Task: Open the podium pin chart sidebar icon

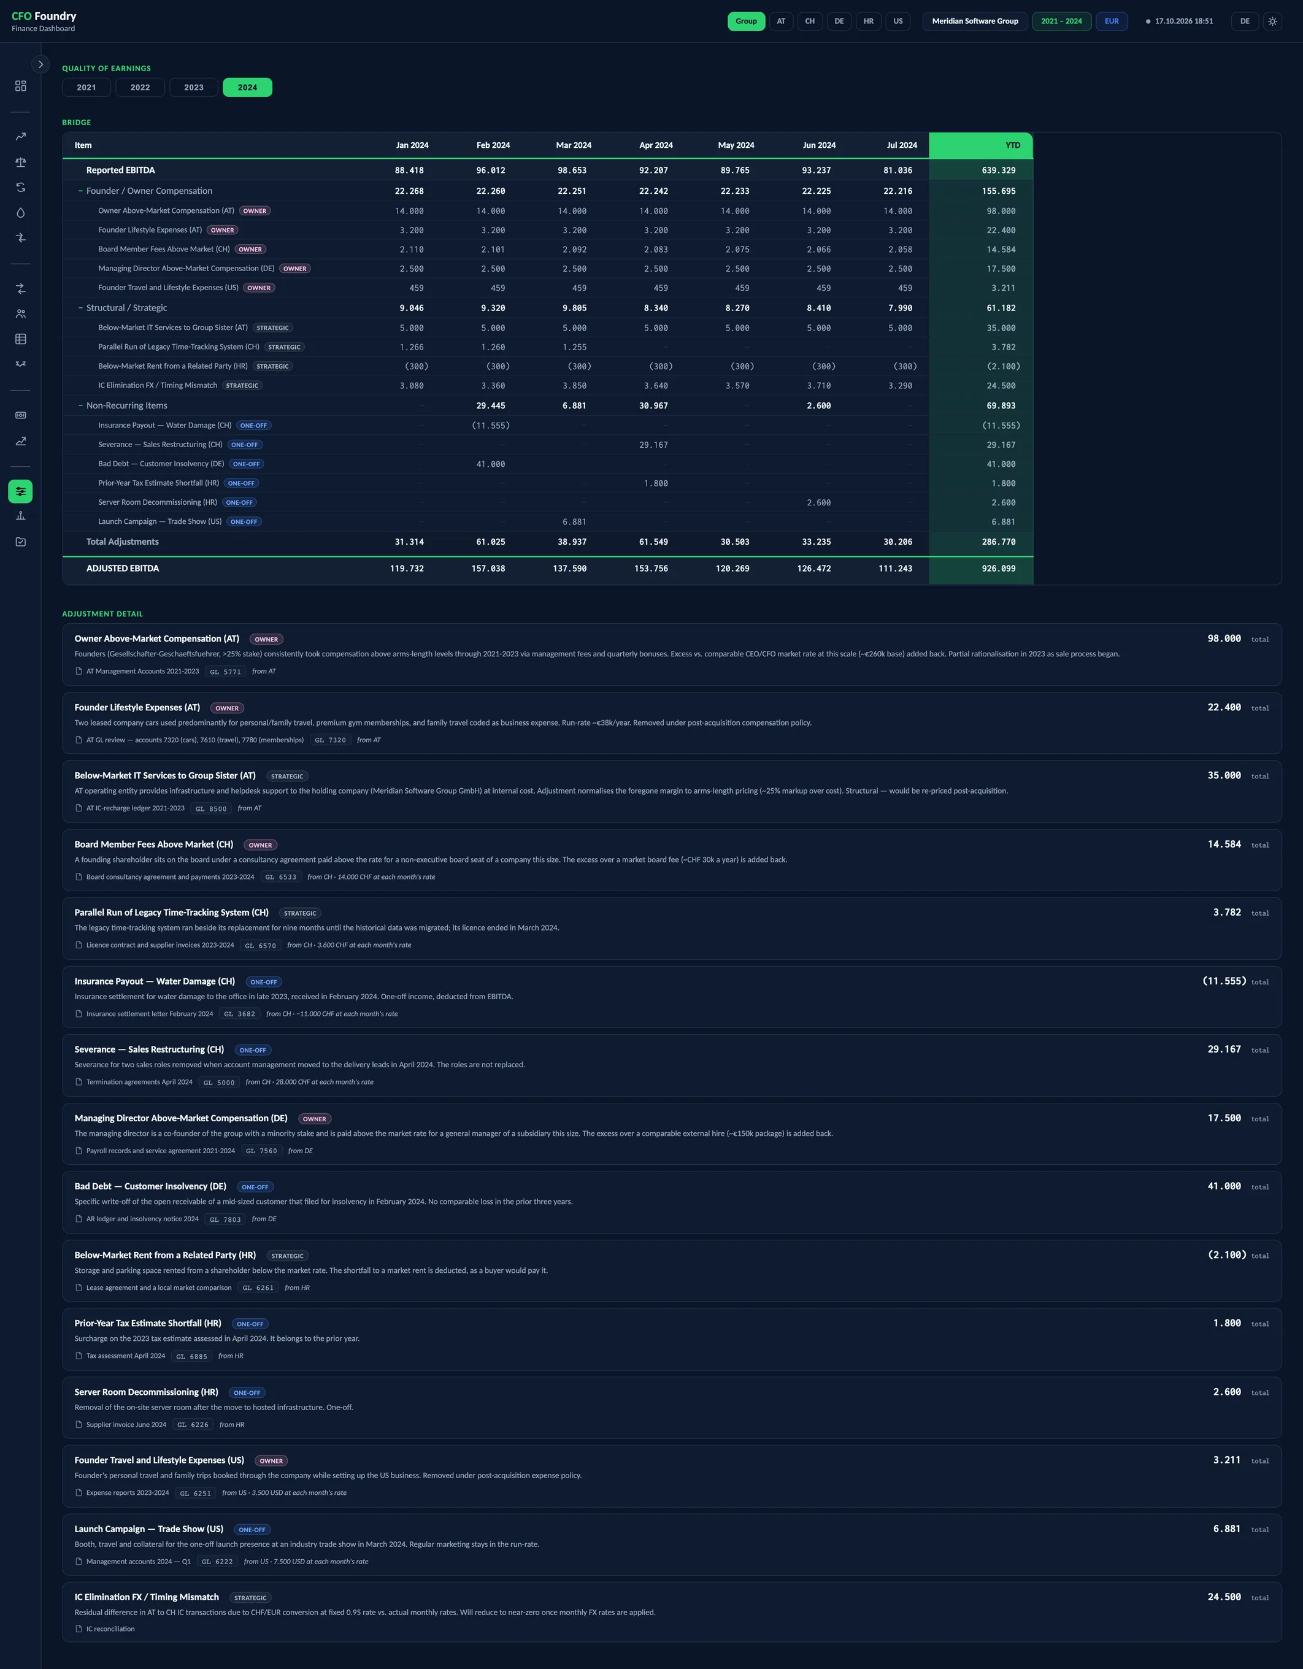Action: (x=21, y=516)
